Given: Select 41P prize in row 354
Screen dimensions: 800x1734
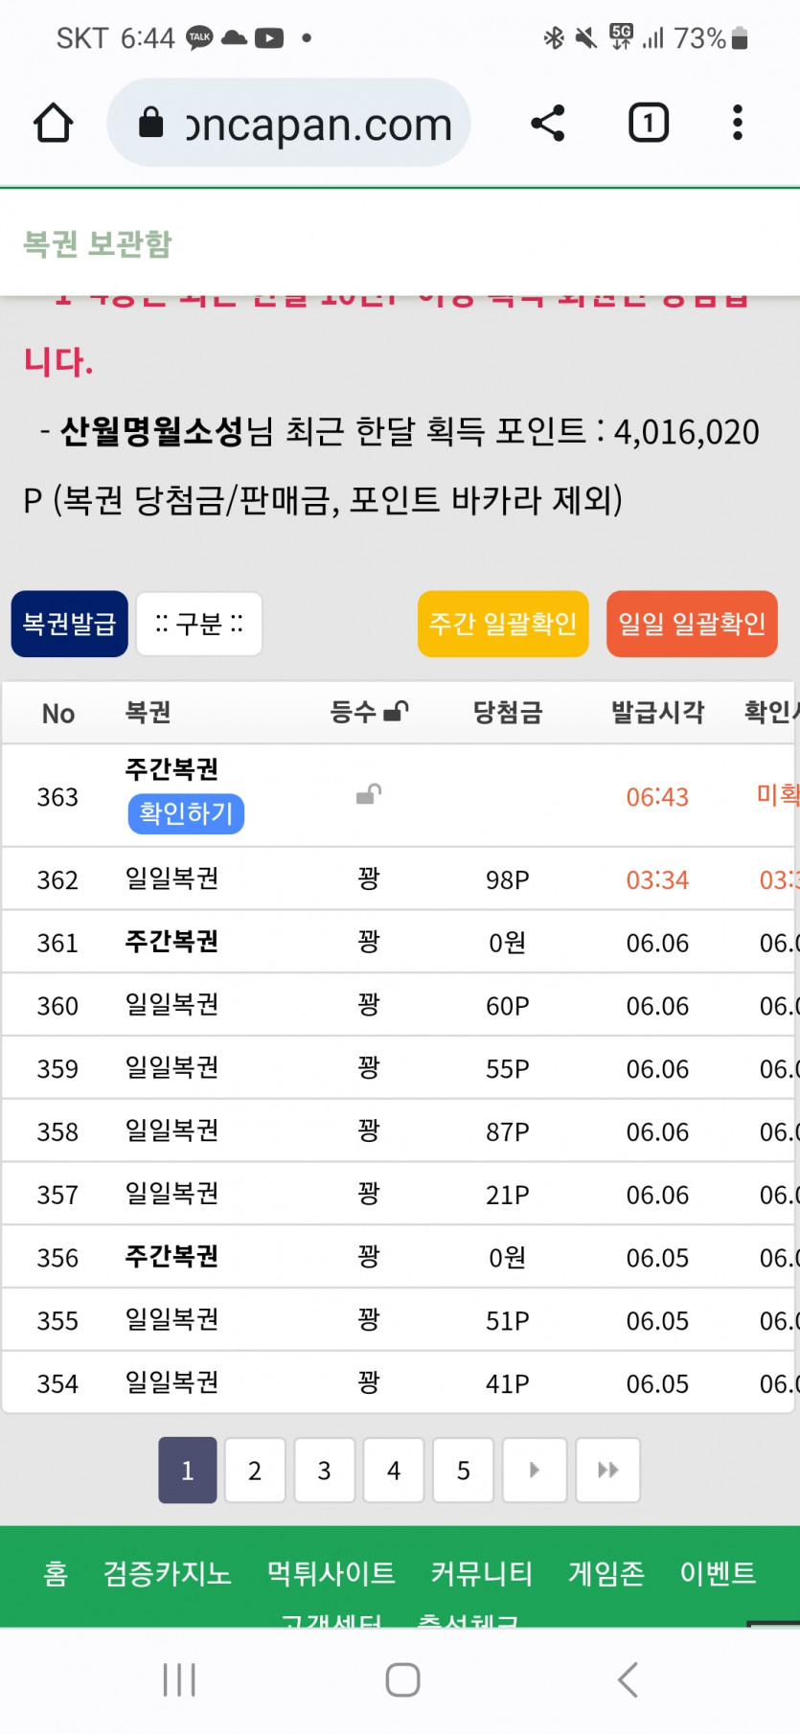Looking at the screenshot, I should 508,1384.
